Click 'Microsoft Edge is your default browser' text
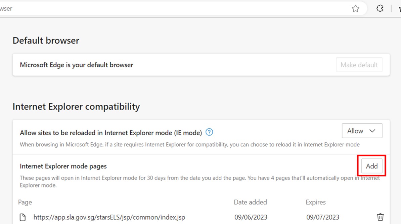This screenshot has height=224, width=401. (x=77, y=65)
